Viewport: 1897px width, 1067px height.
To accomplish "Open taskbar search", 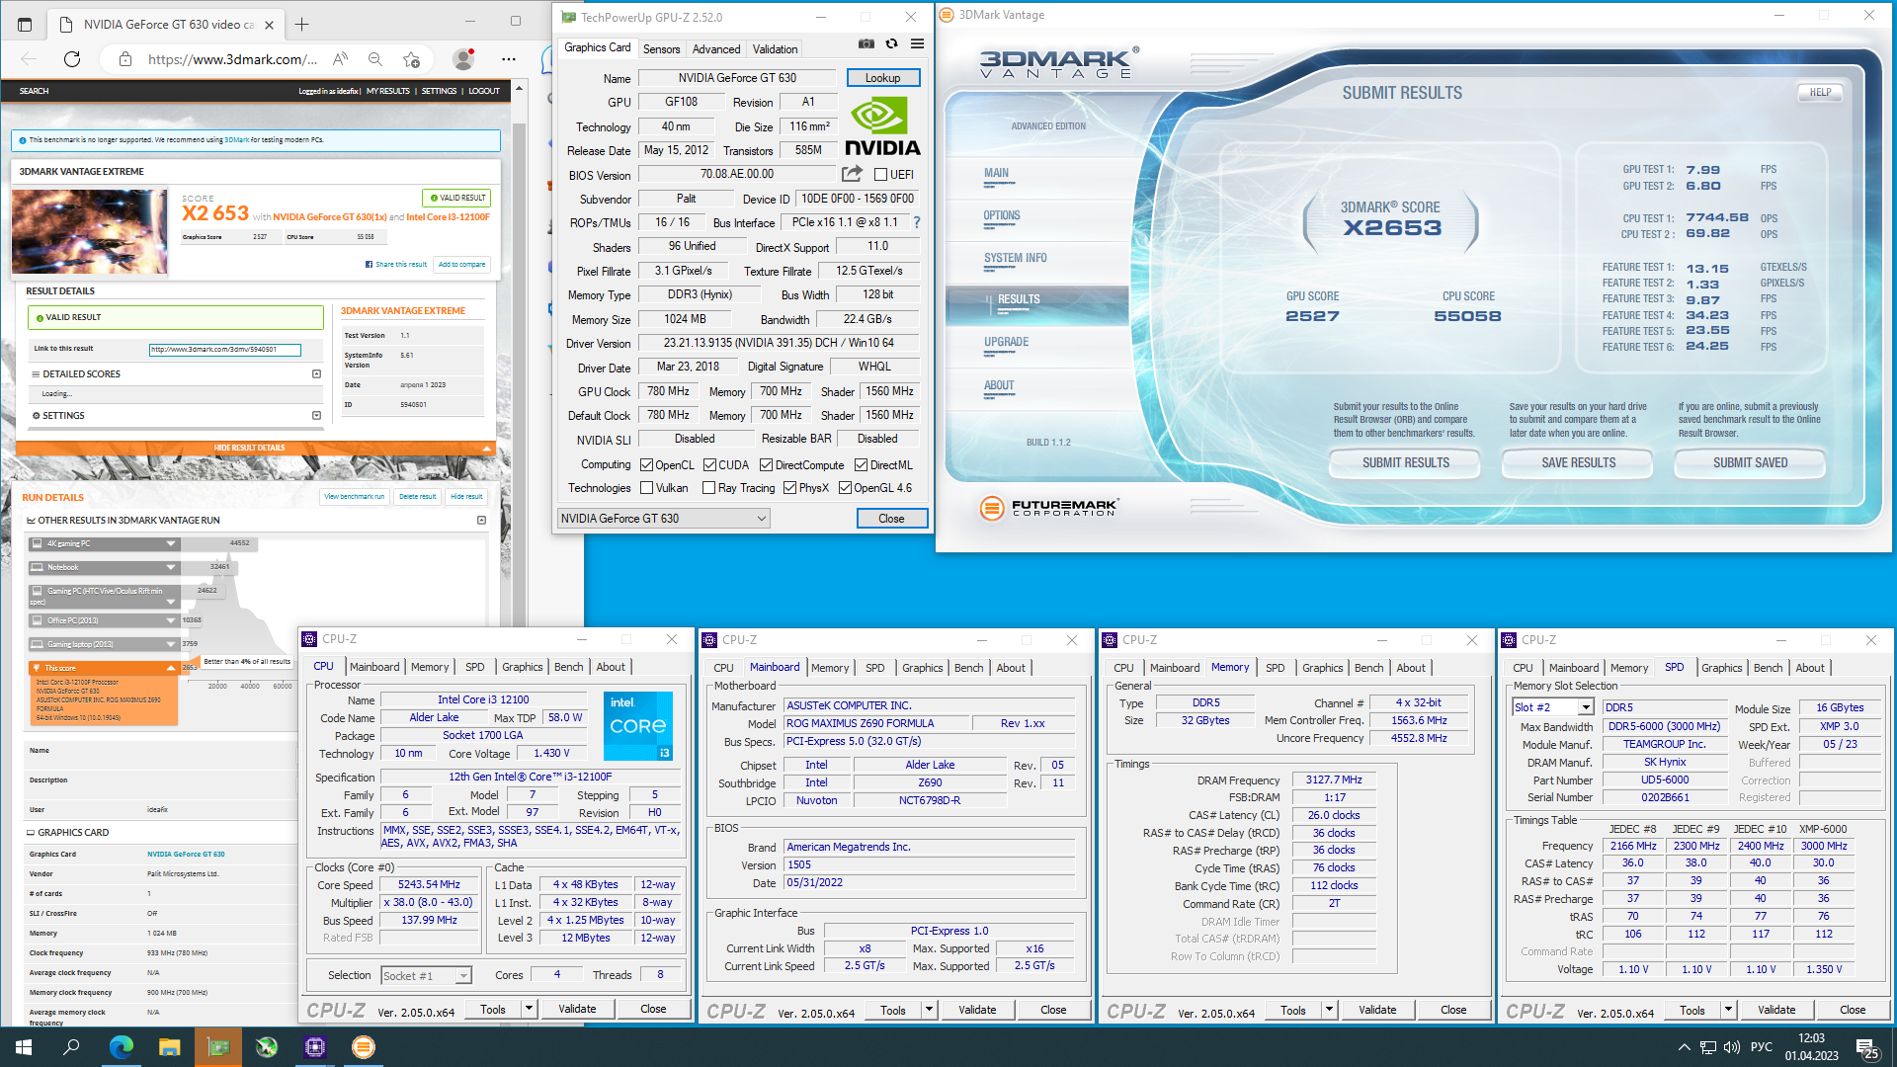I will coord(71,1047).
